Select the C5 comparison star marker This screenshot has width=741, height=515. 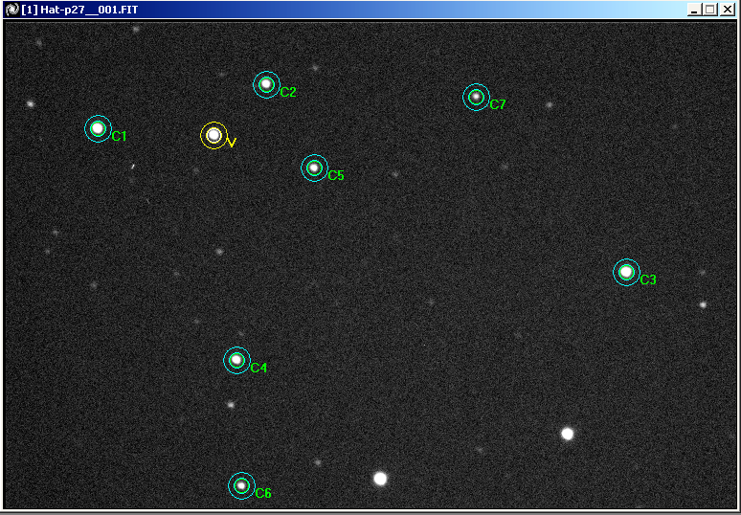pos(314,168)
